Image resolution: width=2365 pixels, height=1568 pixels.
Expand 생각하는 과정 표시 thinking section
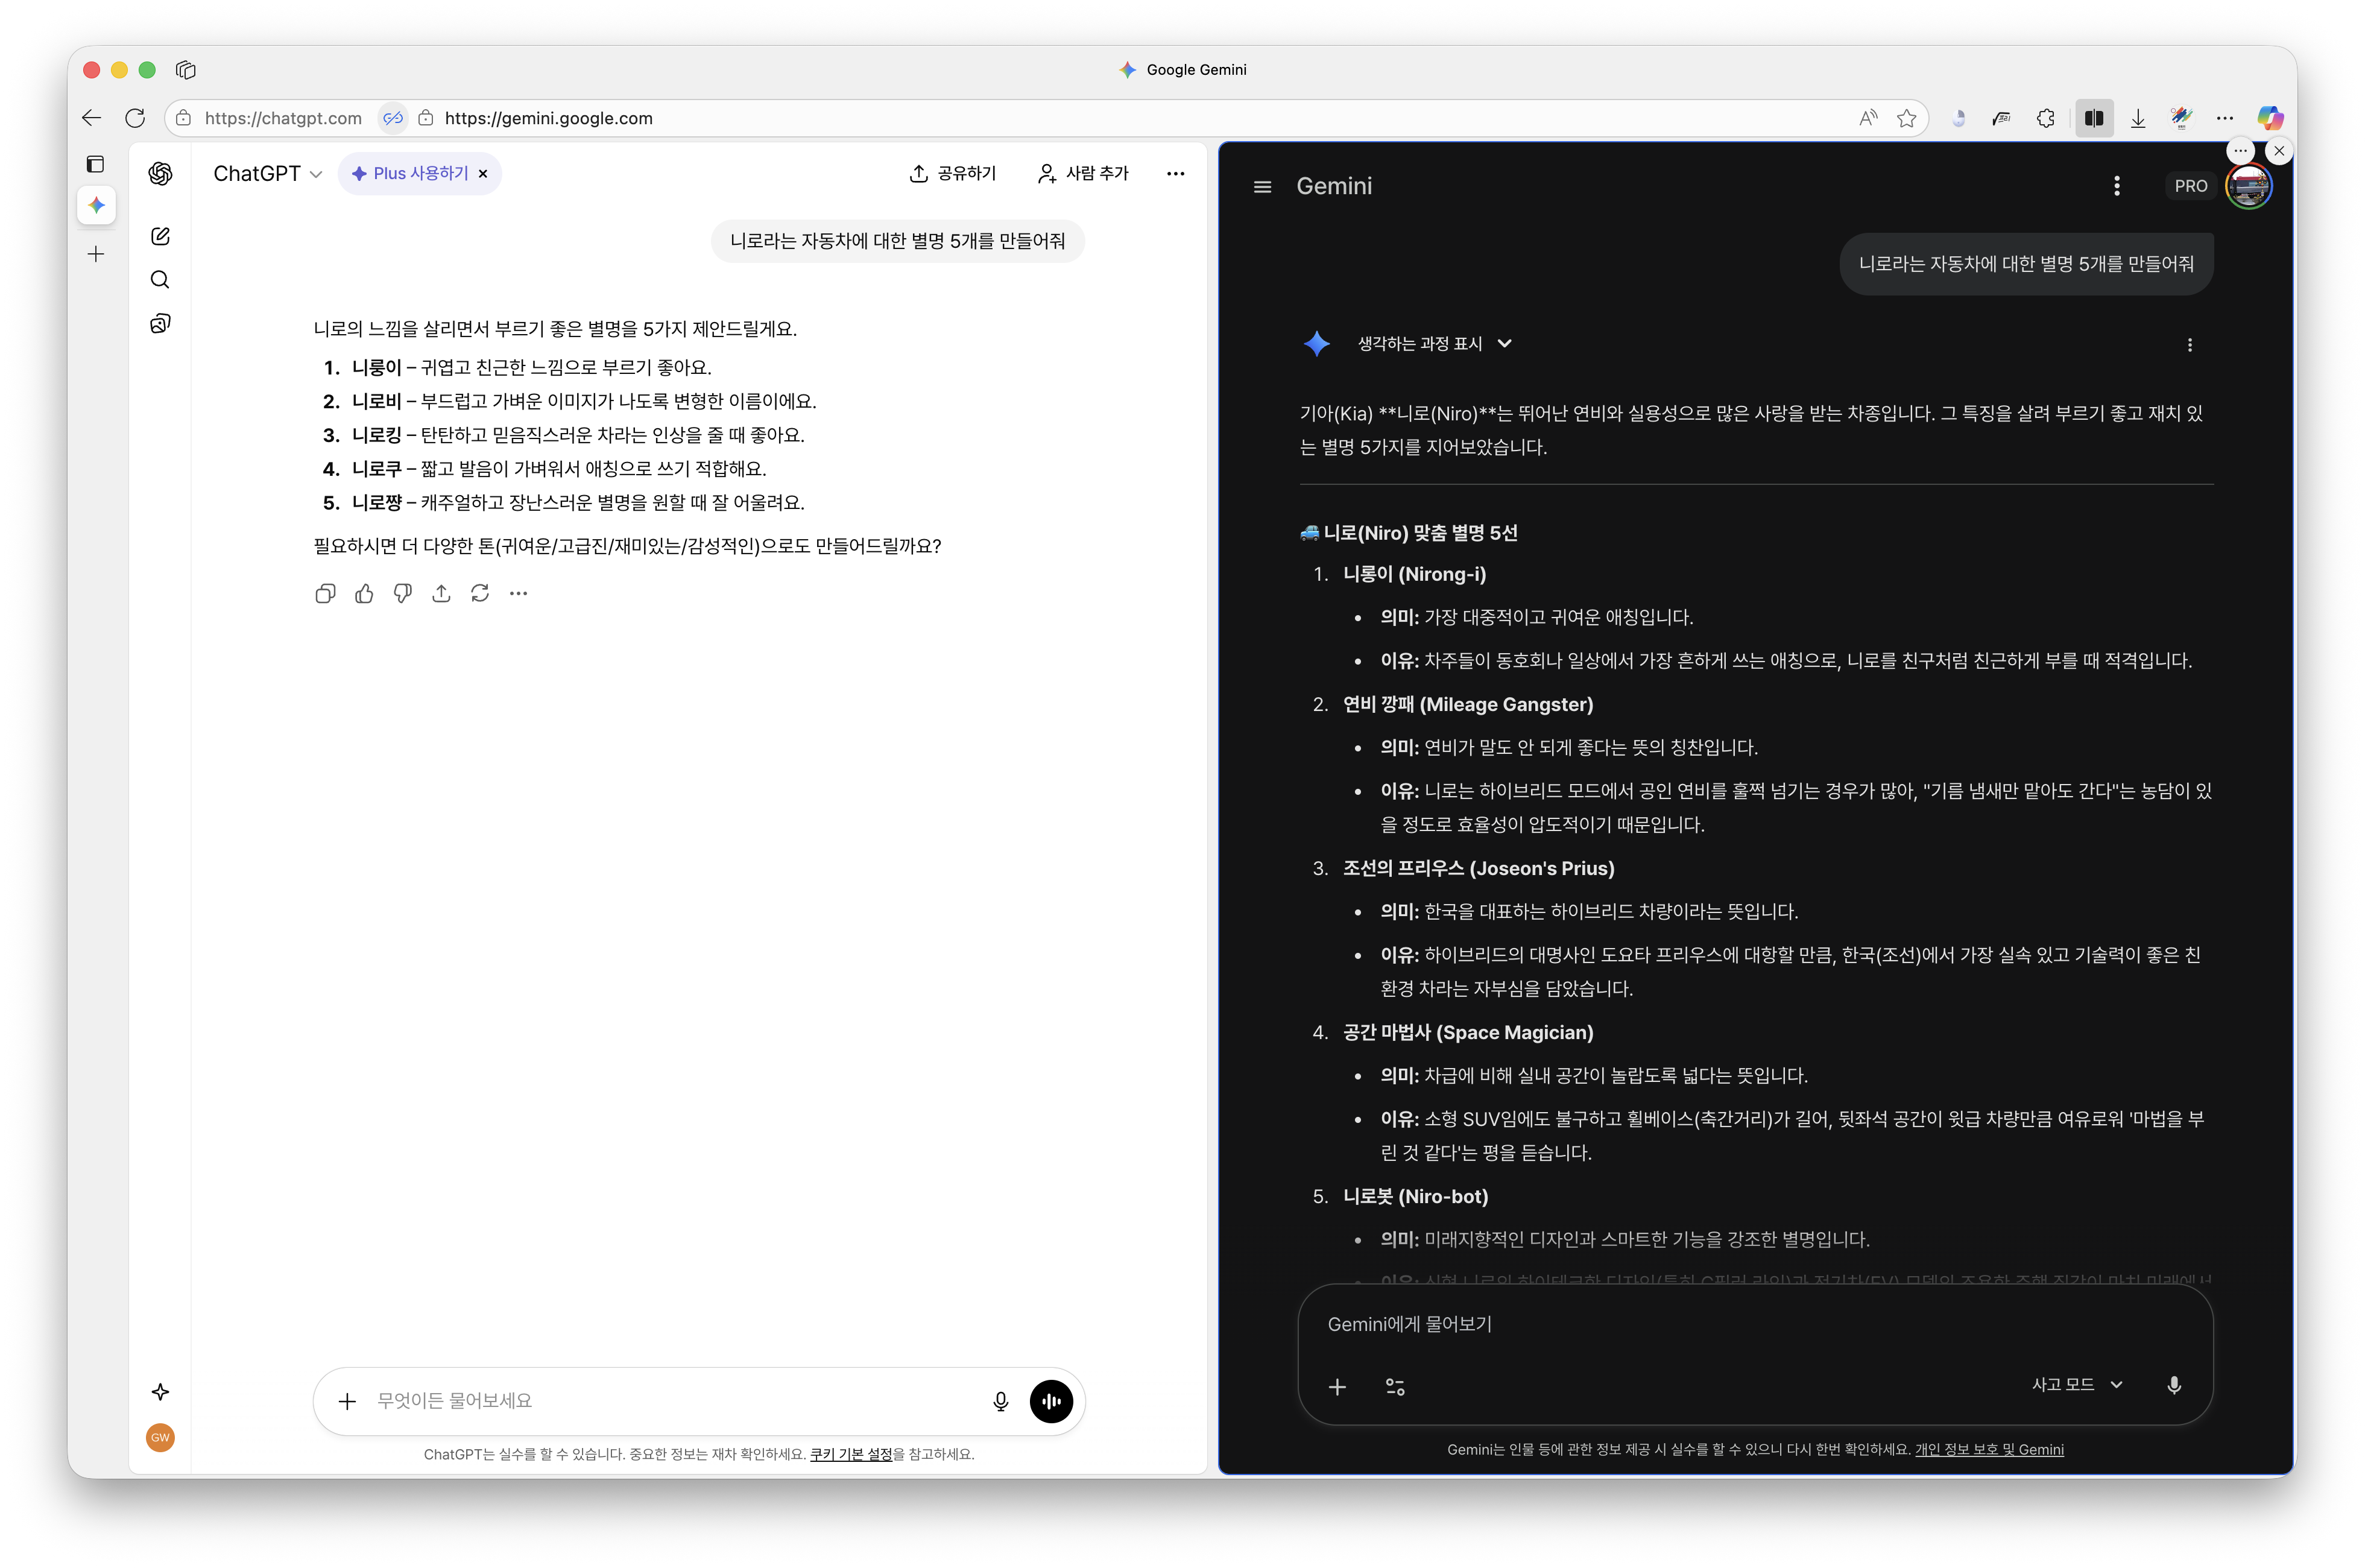click(1433, 344)
